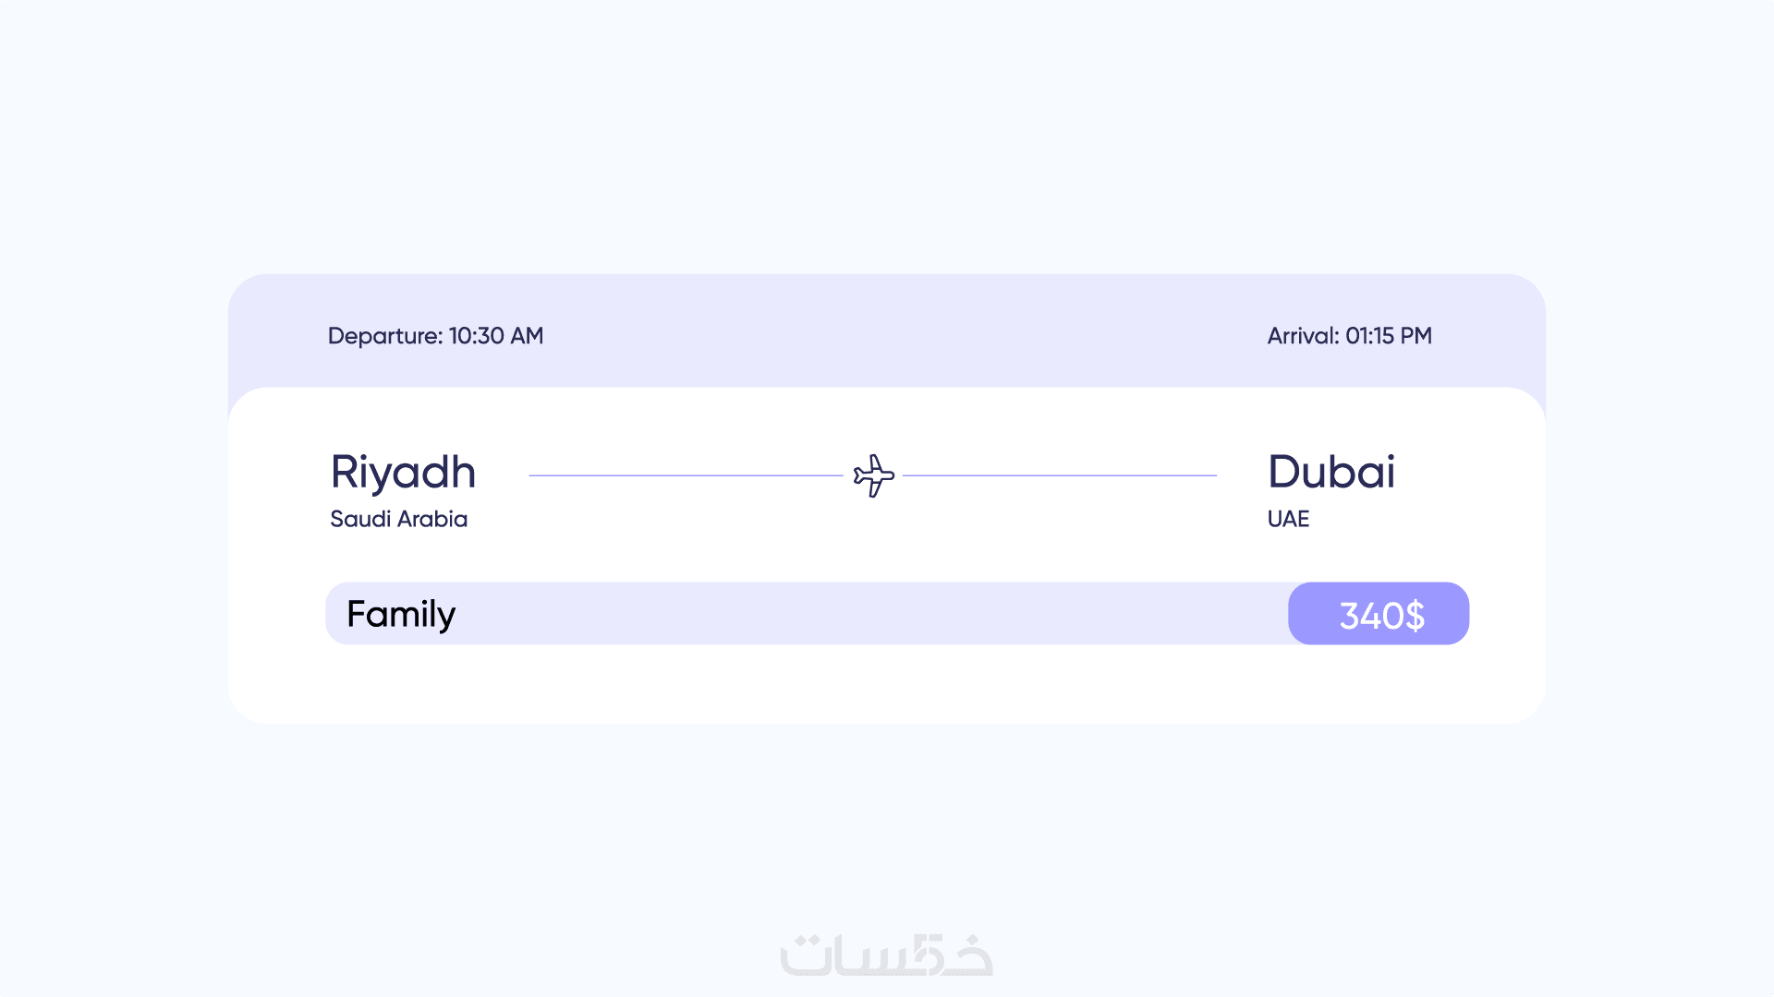This screenshot has width=1774, height=997.
Task: Click the Riyadh origin city name
Action: click(403, 473)
